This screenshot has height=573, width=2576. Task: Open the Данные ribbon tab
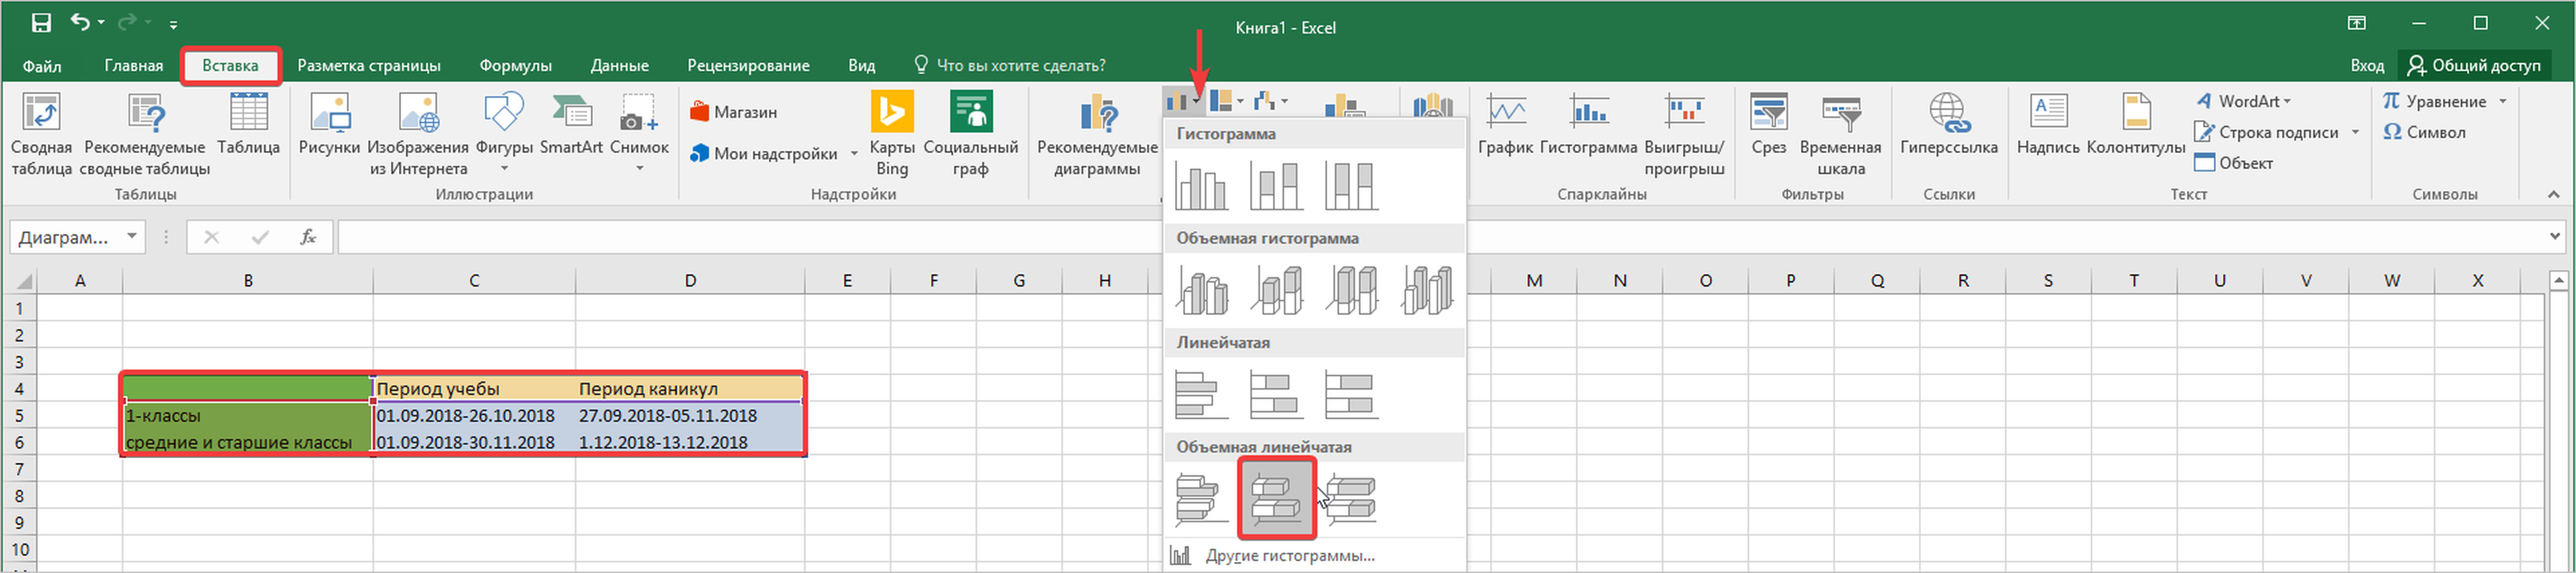coord(619,66)
